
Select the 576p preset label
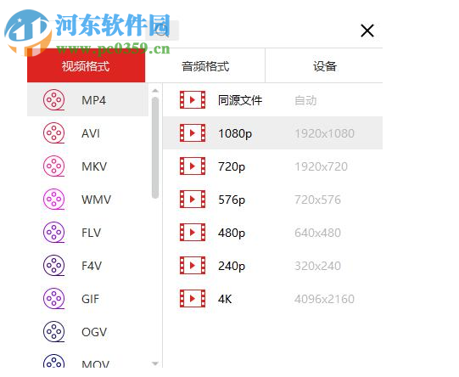232,200
